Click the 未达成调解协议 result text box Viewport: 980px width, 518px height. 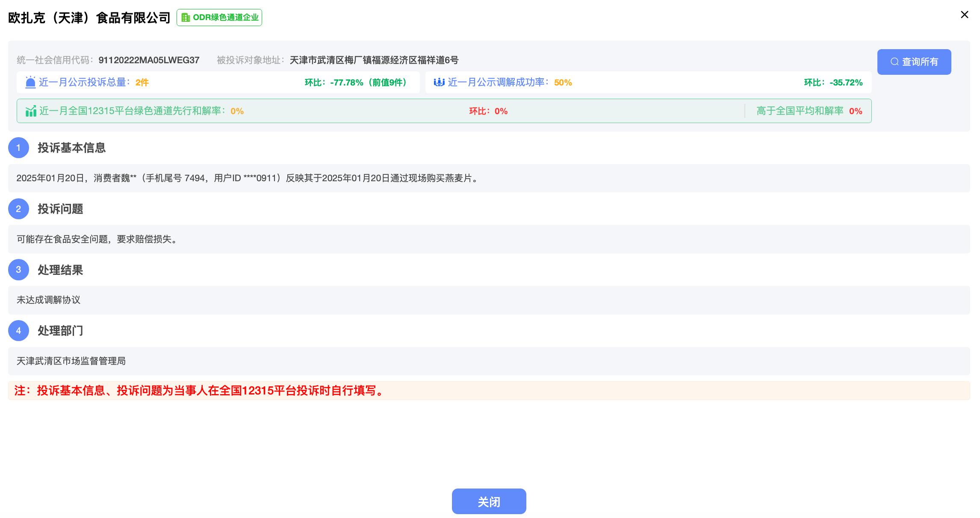click(489, 300)
